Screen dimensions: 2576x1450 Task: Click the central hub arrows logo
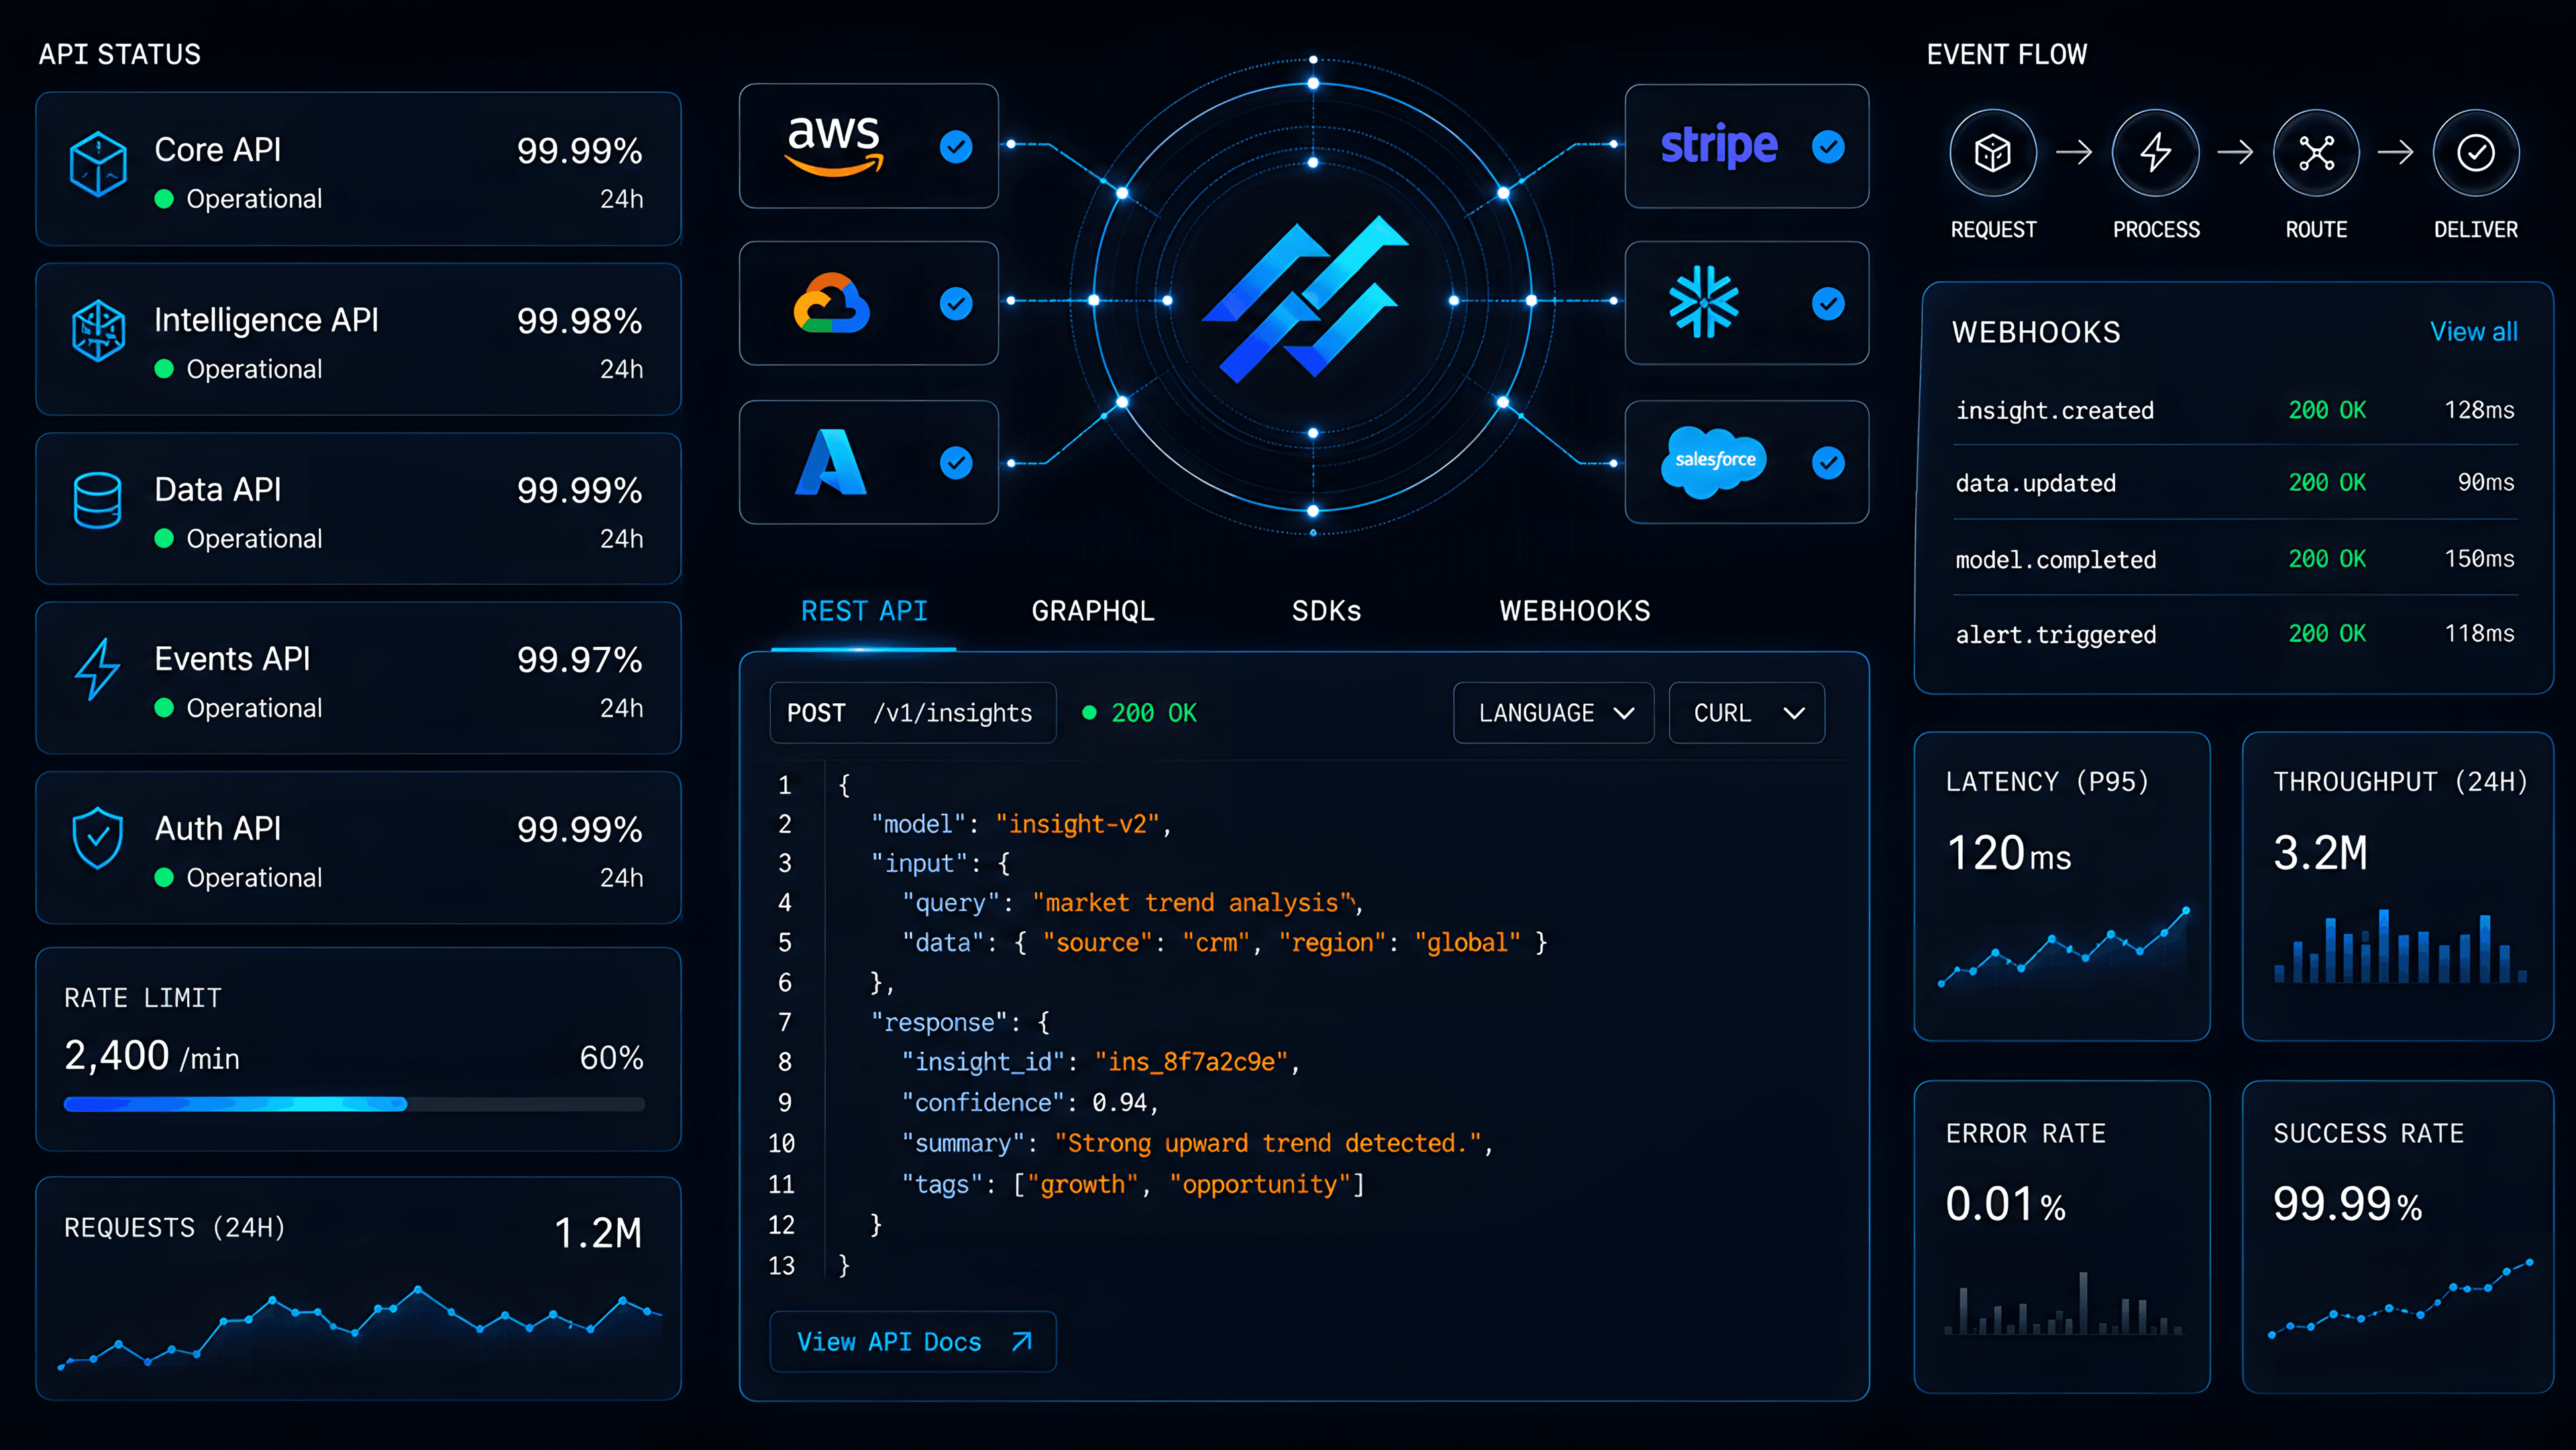1305,299
